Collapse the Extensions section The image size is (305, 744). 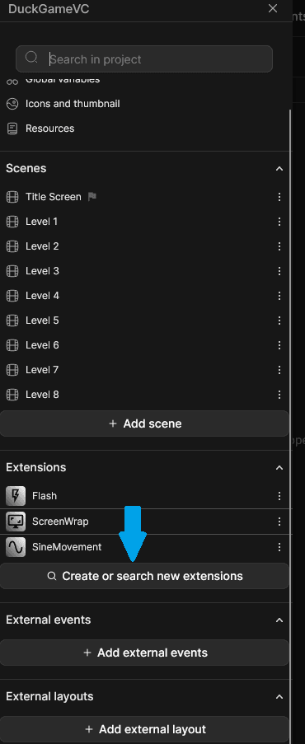pos(279,467)
